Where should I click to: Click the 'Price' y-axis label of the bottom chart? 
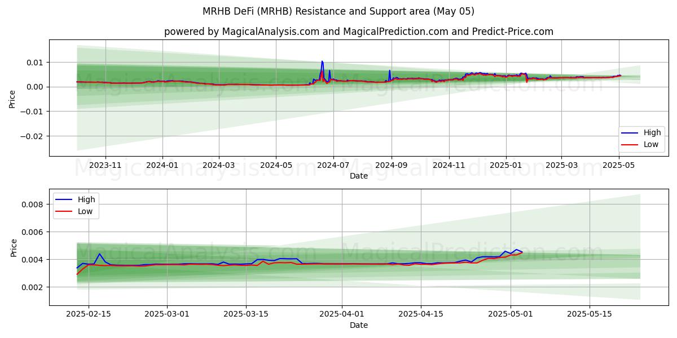14,247
